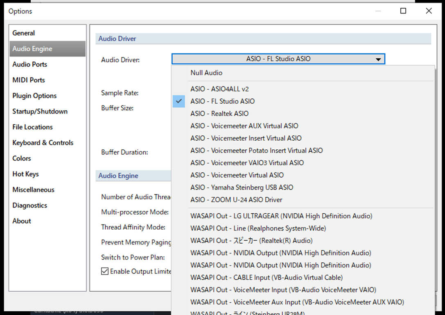Viewport: 445px width, 315px height.
Task: Open Miscellaneous settings
Action: (47, 189)
